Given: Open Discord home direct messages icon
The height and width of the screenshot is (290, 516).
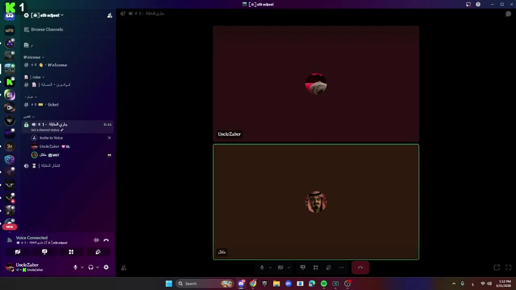Looking at the screenshot, I should 10,16.
